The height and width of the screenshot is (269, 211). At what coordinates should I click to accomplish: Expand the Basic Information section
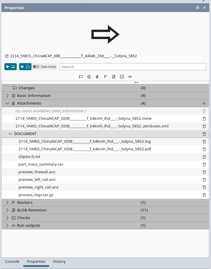click(7, 96)
